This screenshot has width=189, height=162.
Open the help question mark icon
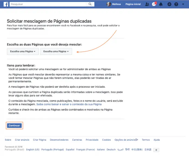[176, 4]
